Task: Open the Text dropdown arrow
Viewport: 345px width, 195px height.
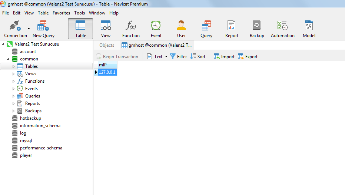Action: pos(166,57)
